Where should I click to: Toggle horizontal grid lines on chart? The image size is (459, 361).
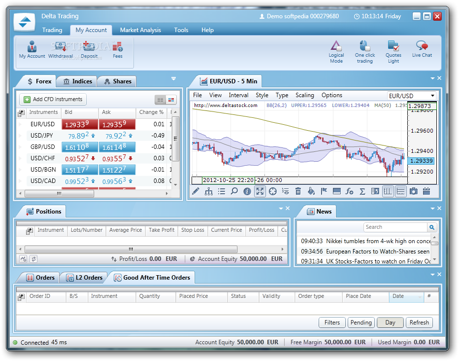pos(401,191)
